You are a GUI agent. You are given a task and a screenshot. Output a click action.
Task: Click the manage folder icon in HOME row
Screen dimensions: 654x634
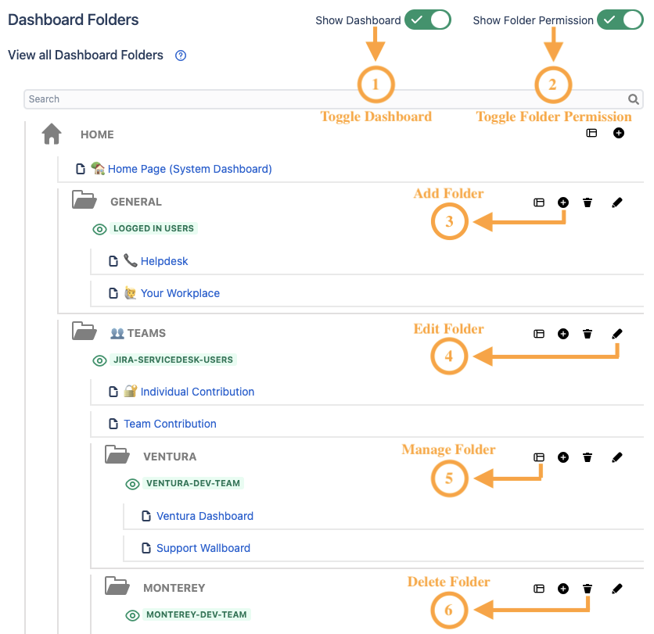click(x=592, y=134)
